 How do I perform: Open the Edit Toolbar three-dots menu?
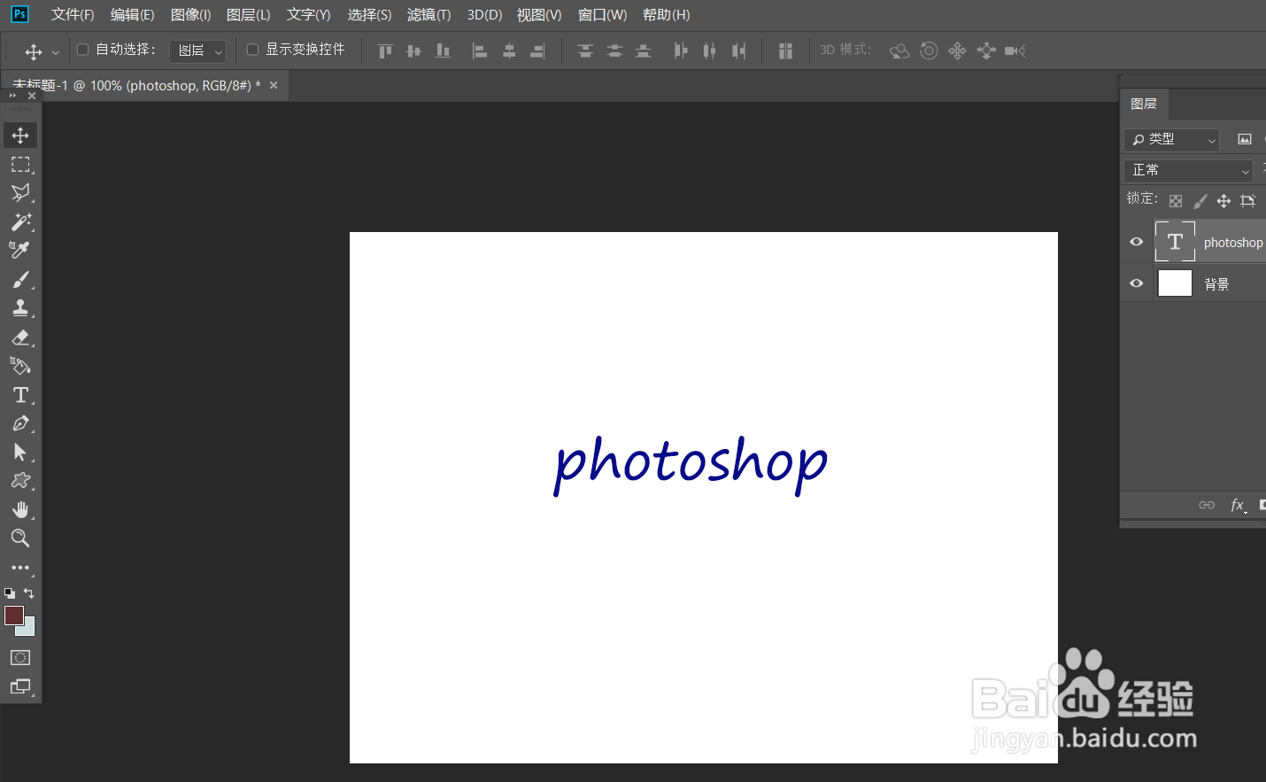[20, 568]
